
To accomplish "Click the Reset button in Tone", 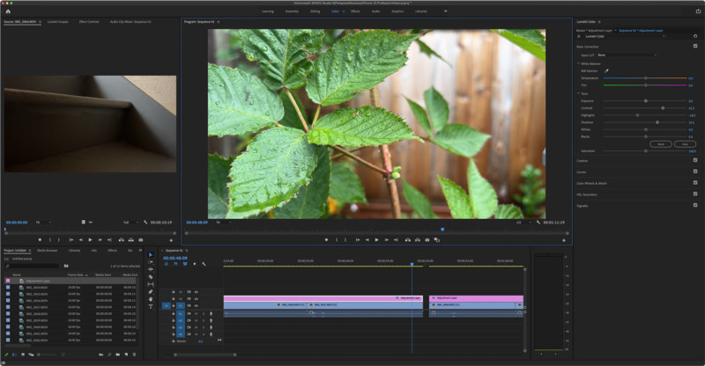I will click(661, 143).
